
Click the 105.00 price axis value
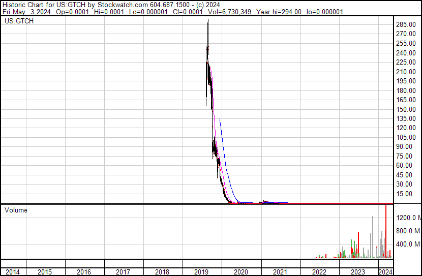click(406, 137)
